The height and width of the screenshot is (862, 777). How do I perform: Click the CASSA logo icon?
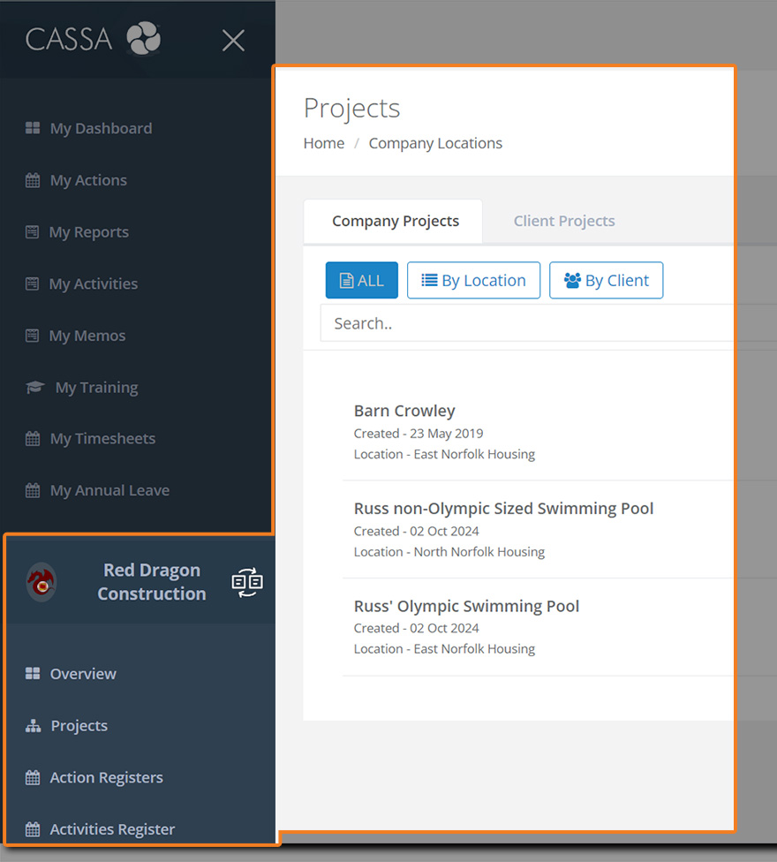coord(143,40)
